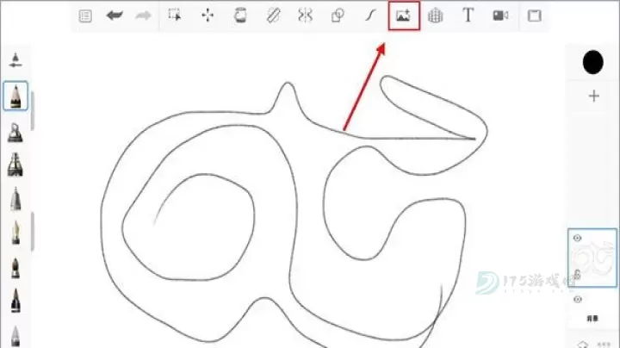Click the time-lapse camera icon
Screen dimensions: 620x348
pos(500,16)
